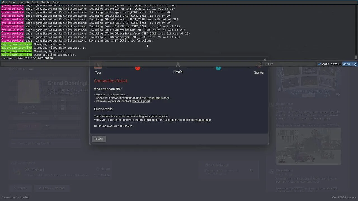Click the You avatar icon
358x201 pixels.
pyautogui.click(x=98, y=65)
